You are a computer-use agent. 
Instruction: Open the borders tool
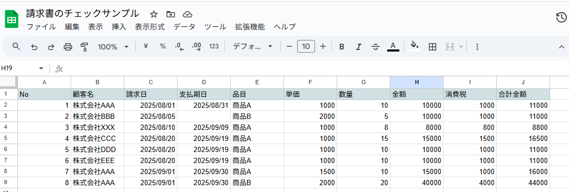pyautogui.click(x=432, y=47)
